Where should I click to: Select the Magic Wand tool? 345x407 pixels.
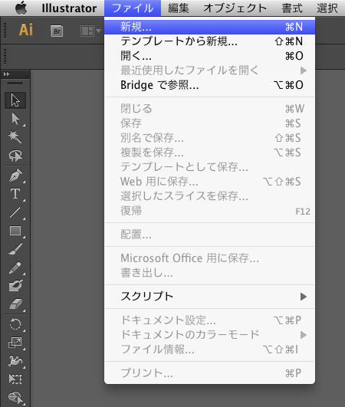coord(15,137)
